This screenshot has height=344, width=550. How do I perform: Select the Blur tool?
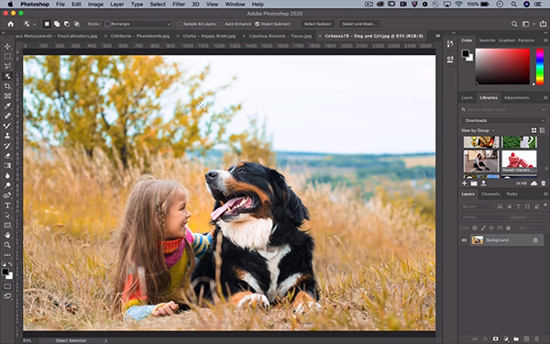click(7, 175)
